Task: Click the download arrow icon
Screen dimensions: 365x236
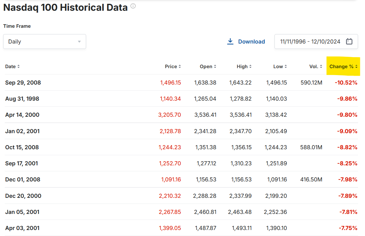Action: click(x=230, y=41)
